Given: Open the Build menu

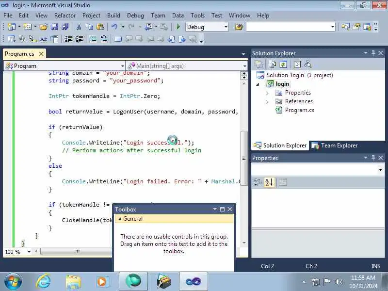Looking at the screenshot, I should 113,16.
